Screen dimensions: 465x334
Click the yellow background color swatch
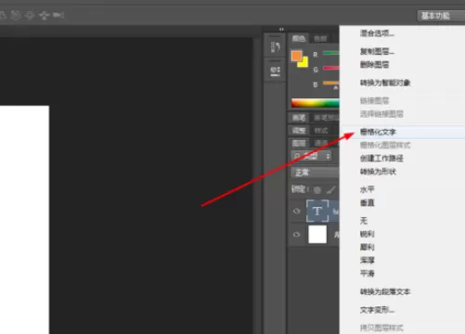(304, 63)
